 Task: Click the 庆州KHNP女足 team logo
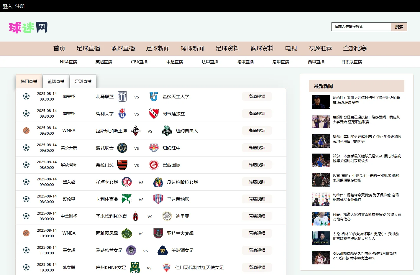click(135, 267)
